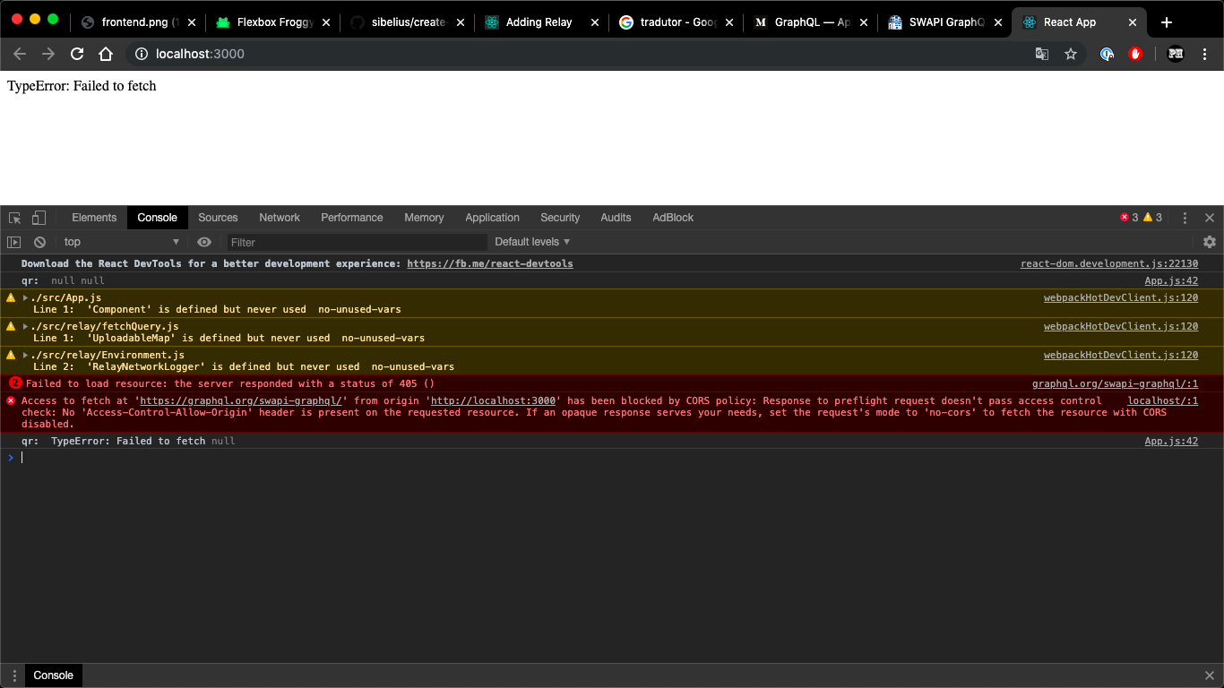
Task: Open the Default levels dropdown
Action: (532, 242)
